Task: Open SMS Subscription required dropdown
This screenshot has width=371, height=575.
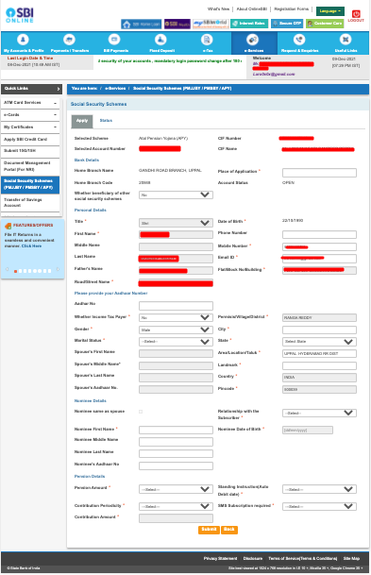Action: click(x=319, y=507)
